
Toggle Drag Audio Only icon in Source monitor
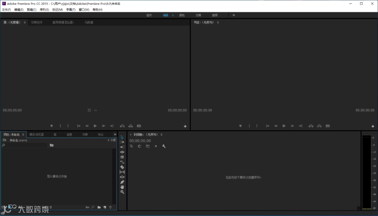point(96,110)
